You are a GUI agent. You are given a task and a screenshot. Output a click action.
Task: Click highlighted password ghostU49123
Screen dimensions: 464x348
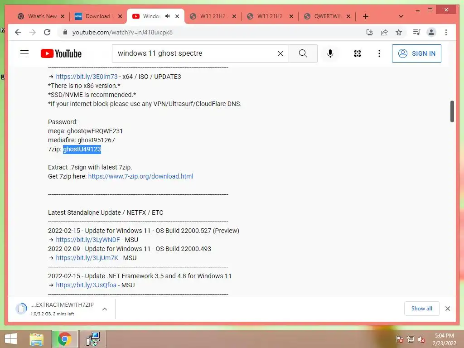point(82,149)
